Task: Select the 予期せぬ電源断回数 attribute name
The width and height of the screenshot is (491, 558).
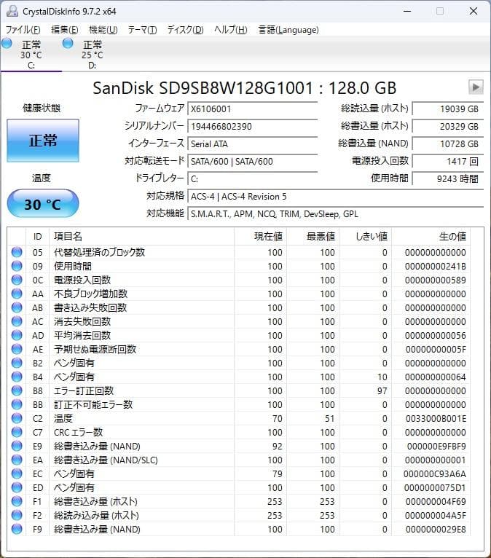Action: 95,349
